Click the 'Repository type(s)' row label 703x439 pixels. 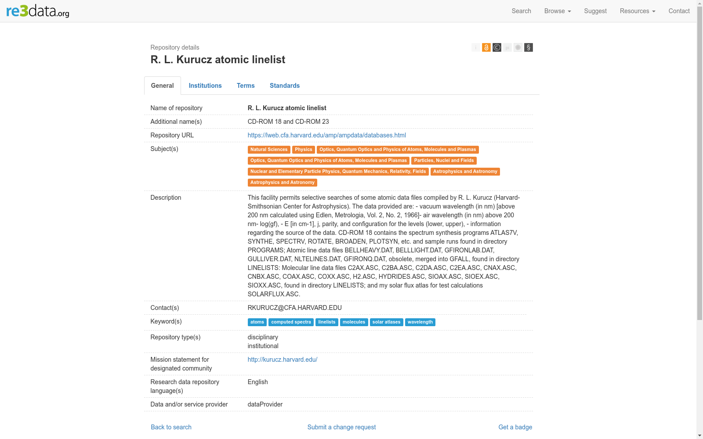(176, 337)
